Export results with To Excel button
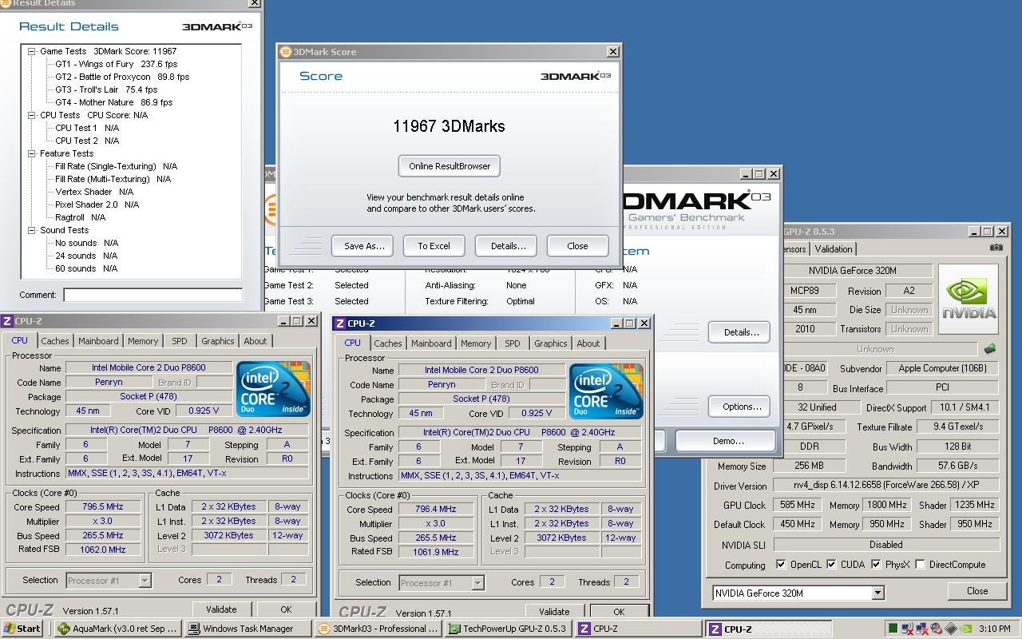The width and height of the screenshot is (1022, 639). [x=434, y=246]
